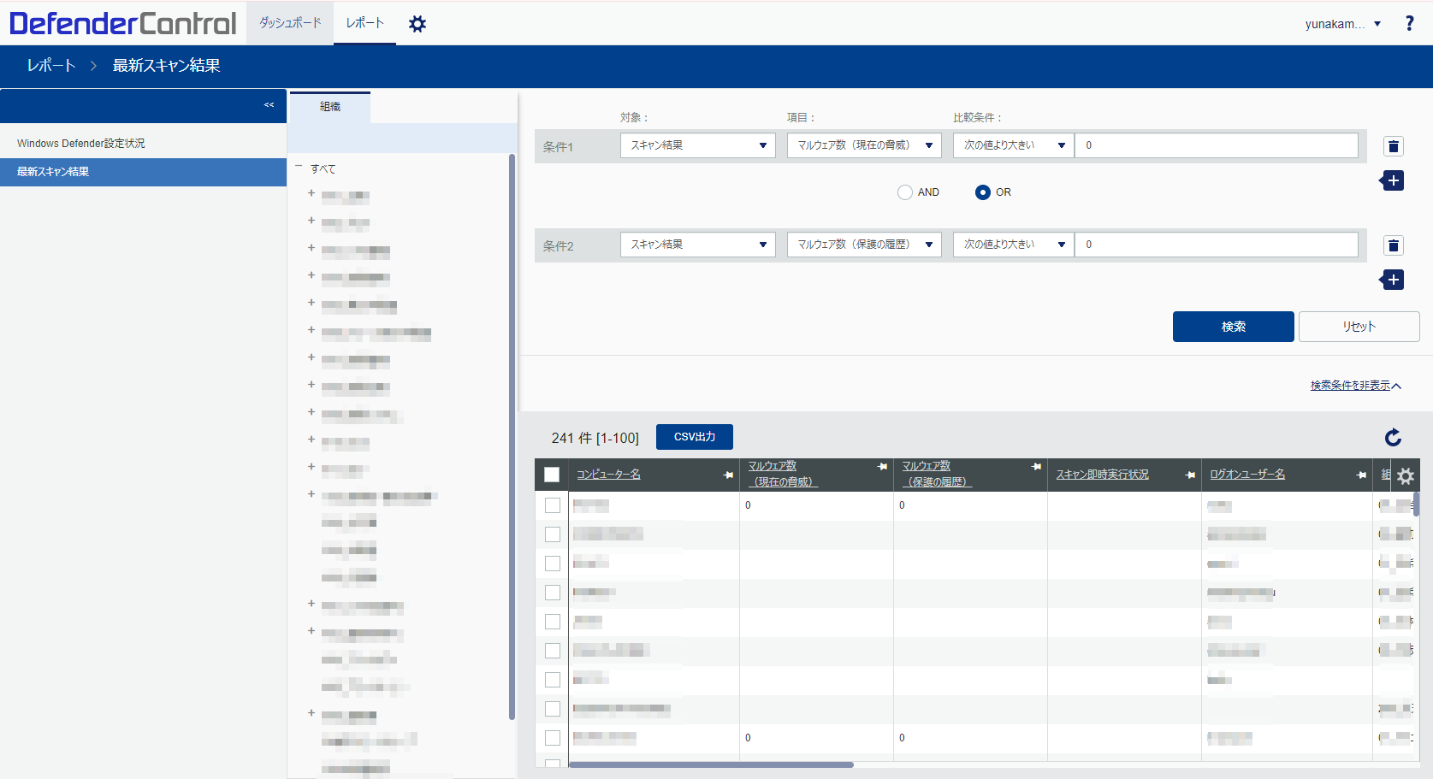Screen dimensions: 1433x779
Task: Sort by マルウェア数（保護の履歴）header
Action: click(x=937, y=475)
